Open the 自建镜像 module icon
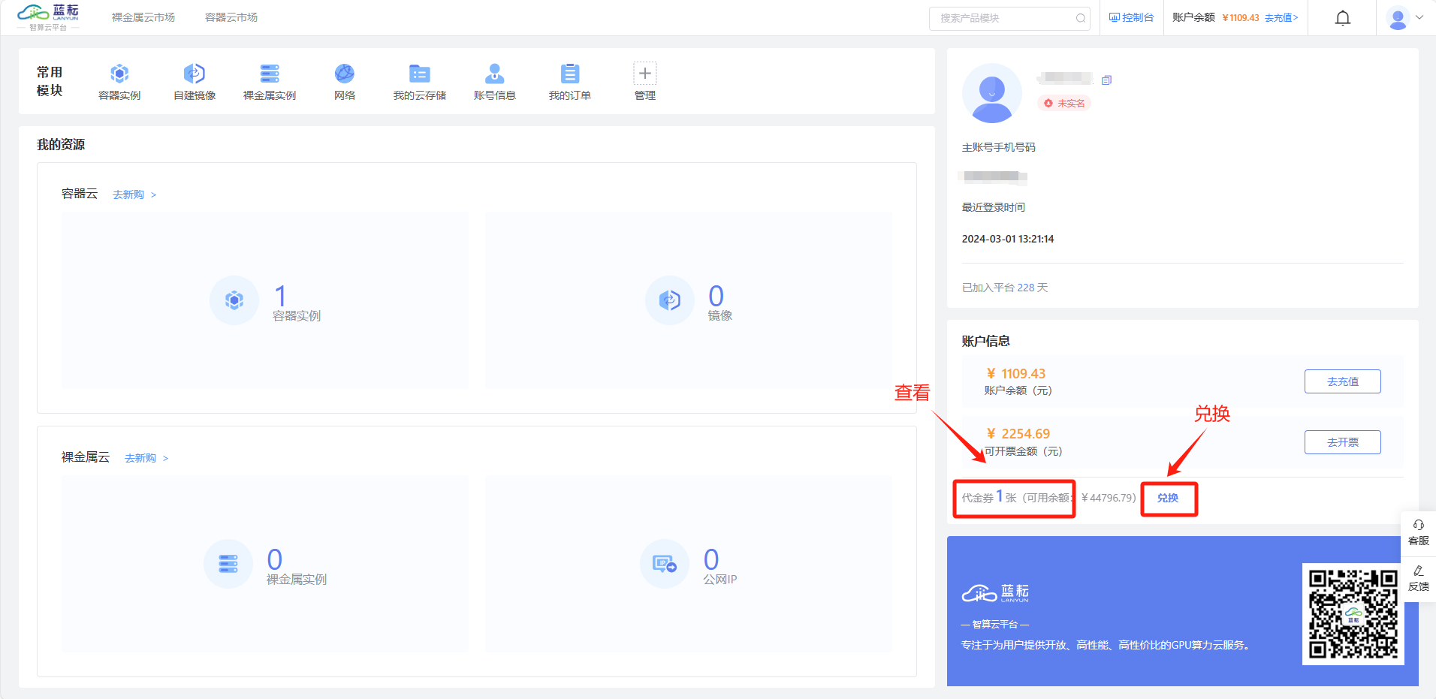The width and height of the screenshot is (1436, 699). click(x=195, y=74)
